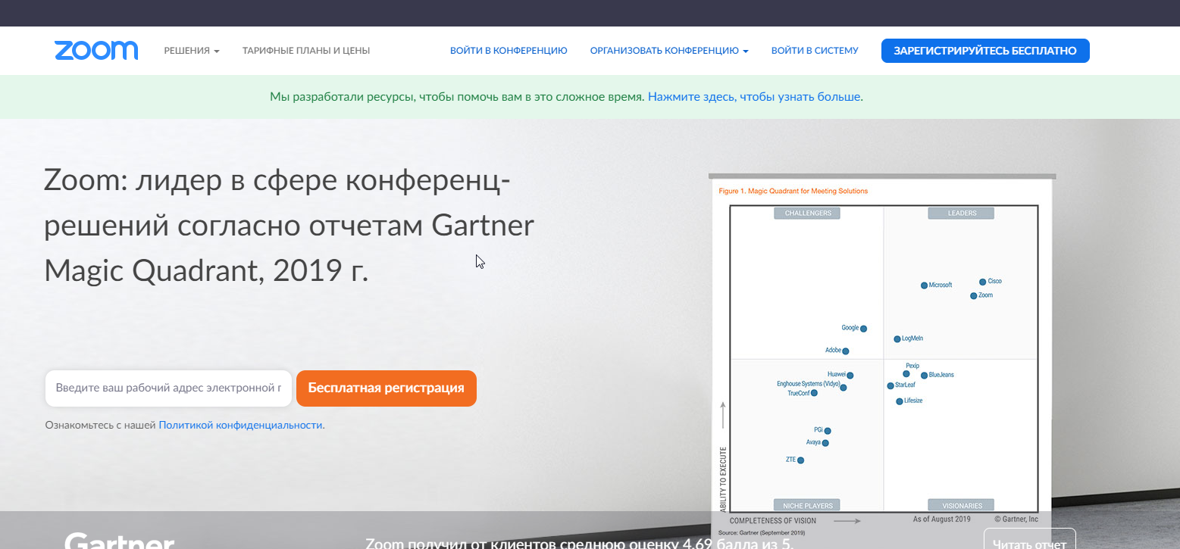The height and width of the screenshot is (549, 1180).
Task: Click the Huawei label in the chart
Action: click(837, 374)
